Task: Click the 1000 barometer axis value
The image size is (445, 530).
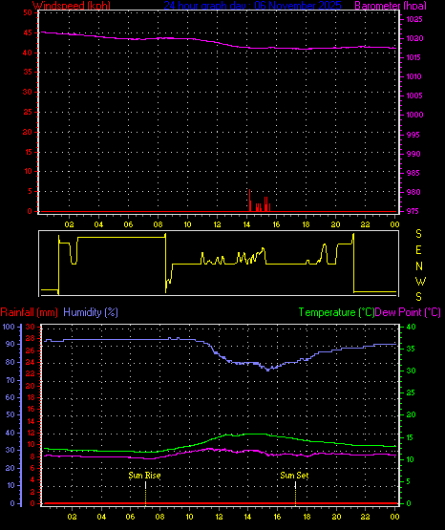Action: click(414, 115)
